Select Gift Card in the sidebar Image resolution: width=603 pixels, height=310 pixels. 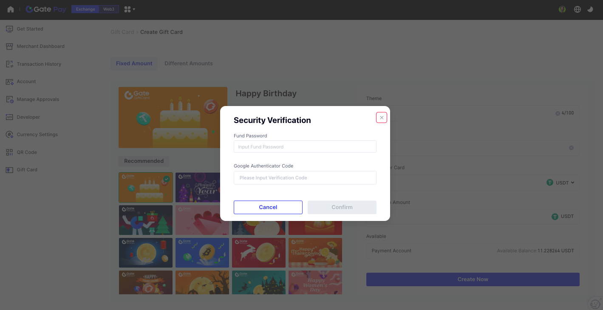coord(27,170)
